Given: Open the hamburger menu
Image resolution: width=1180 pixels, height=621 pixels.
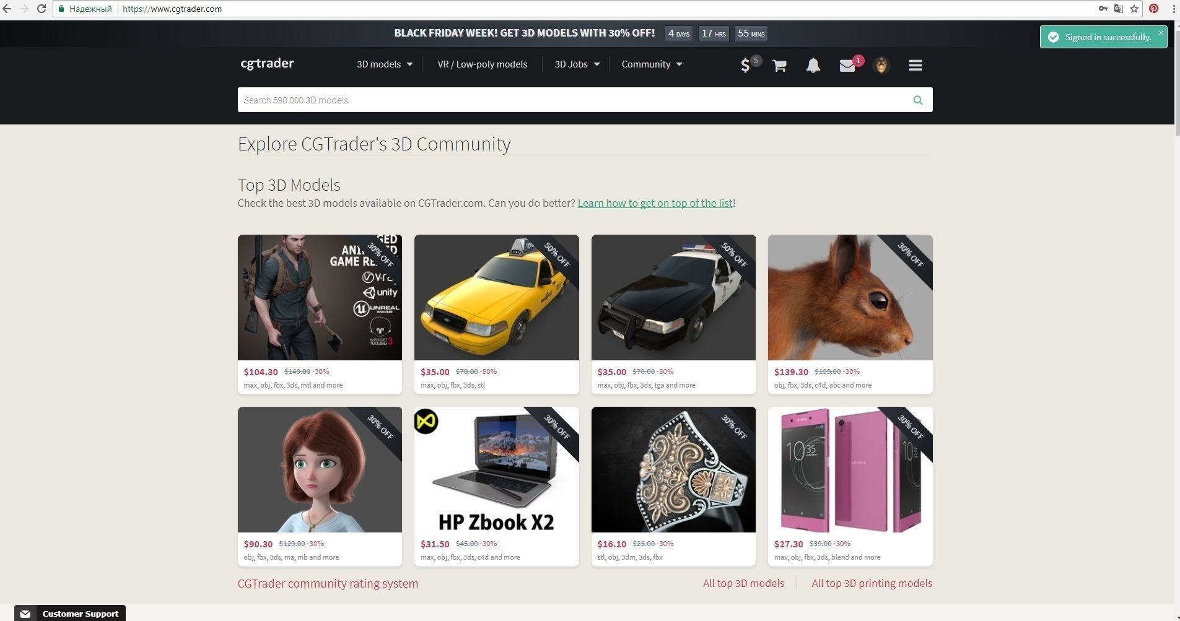Looking at the screenshot, I should [916, 65].
